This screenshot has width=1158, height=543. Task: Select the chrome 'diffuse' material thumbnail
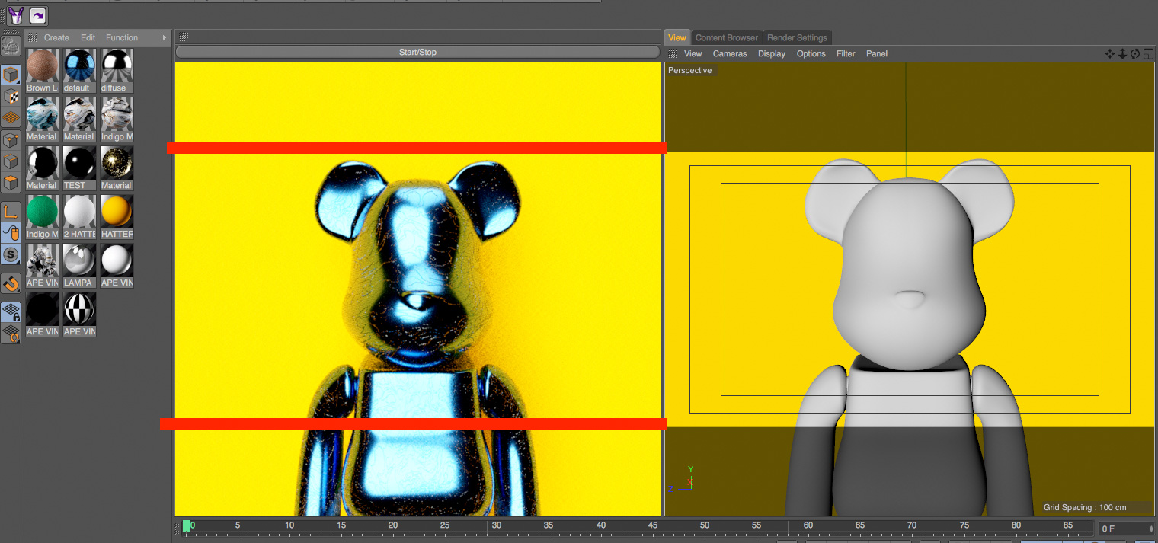coord(117,65)
